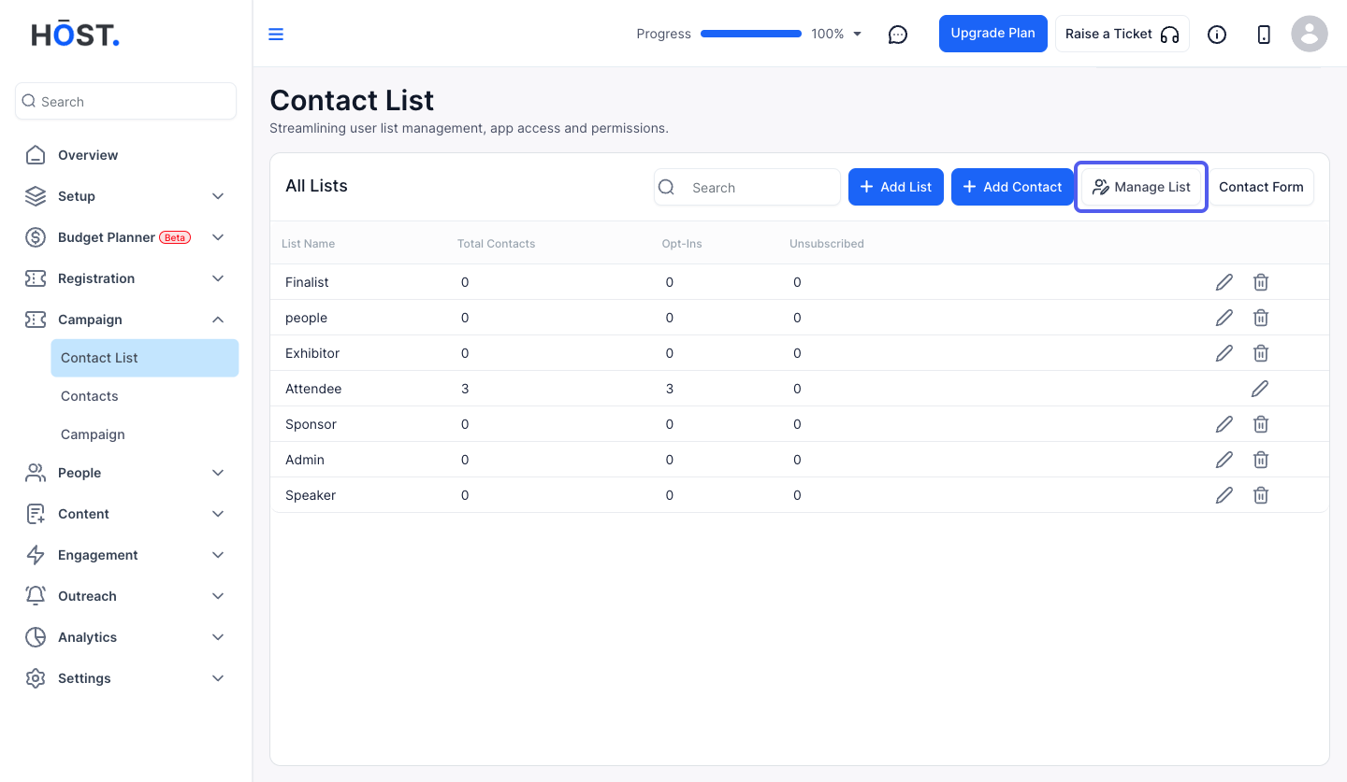Expand the Analytics section chevron
The height and width of the screenshot is (782, 1347).
click(218, 637)
